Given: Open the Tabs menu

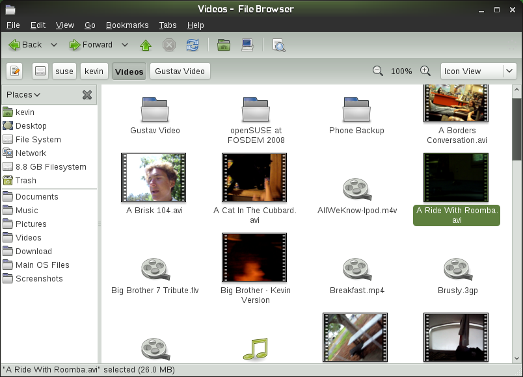Looking at the screenshot, I should point(168,25).
